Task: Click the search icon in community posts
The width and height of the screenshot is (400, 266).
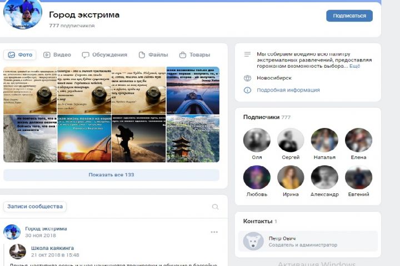Action: tap(215, 207)
